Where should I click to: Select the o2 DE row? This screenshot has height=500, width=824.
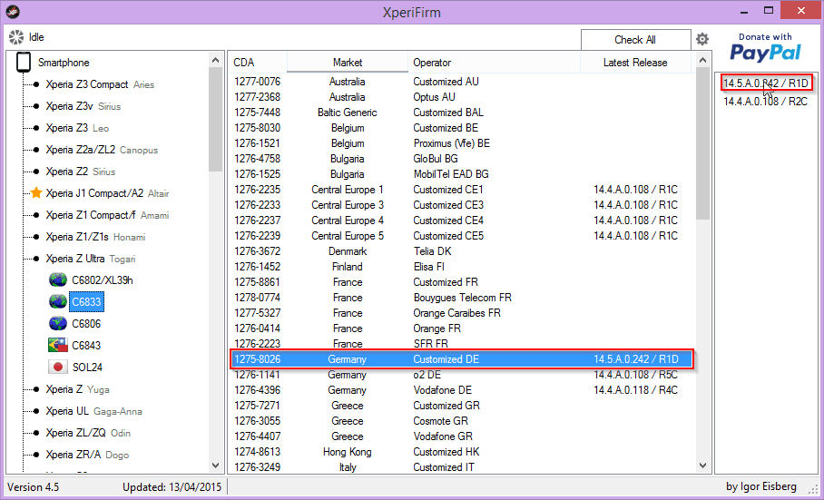[461, 375]
